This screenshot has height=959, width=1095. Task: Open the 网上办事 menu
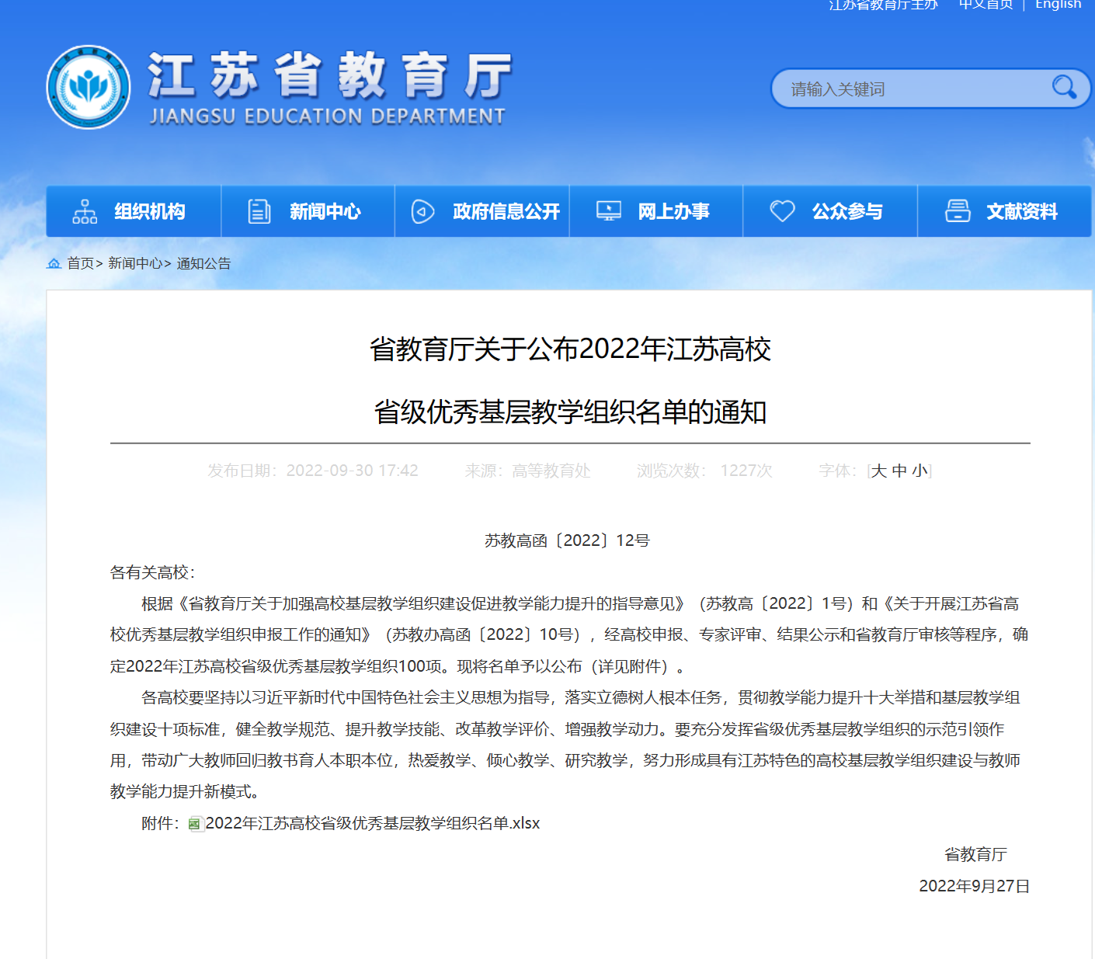(656, 211)
